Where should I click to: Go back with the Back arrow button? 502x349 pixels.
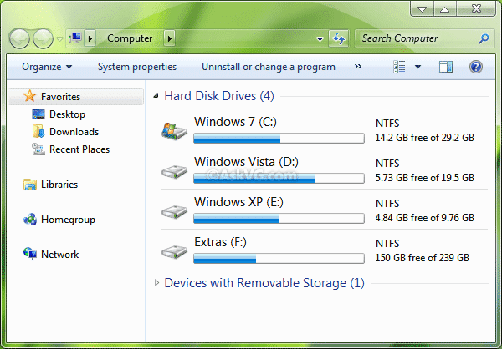click(x=19, y=38)
